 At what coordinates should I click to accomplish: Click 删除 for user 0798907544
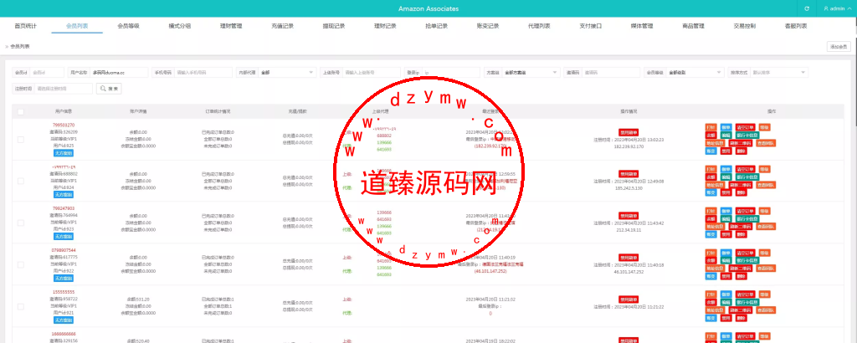tap(742, 277)
